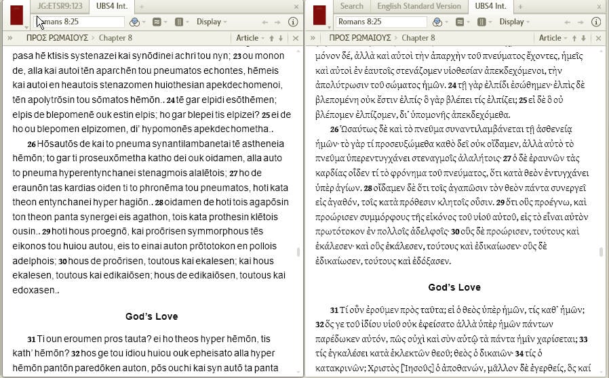Screen dimensions: 609x378
Task: Open the resource menu arrow under the right book cover
Action: [330, 28]
